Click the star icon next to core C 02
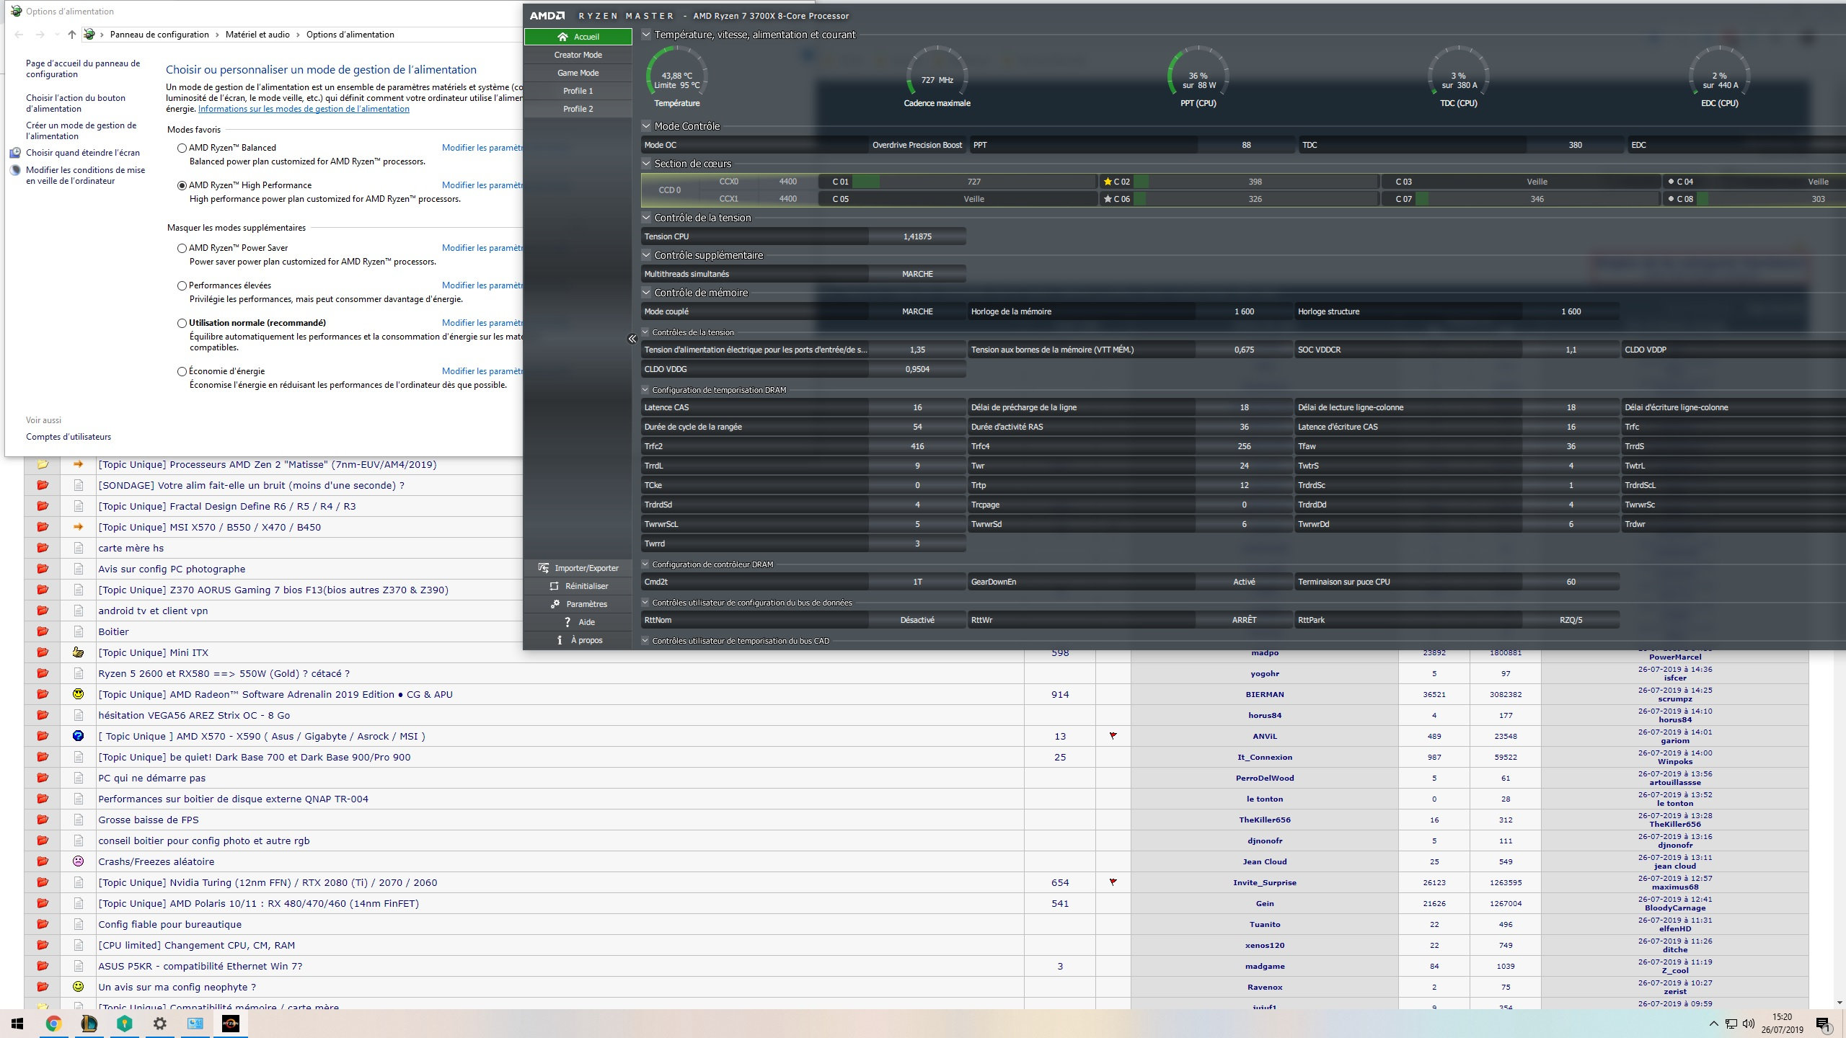The height and width of the screenshot is (1038, 1846). [x=1108, y=182]
